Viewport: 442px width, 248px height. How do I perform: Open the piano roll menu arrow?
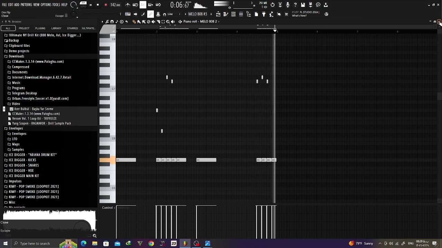[x=102, y=21]
